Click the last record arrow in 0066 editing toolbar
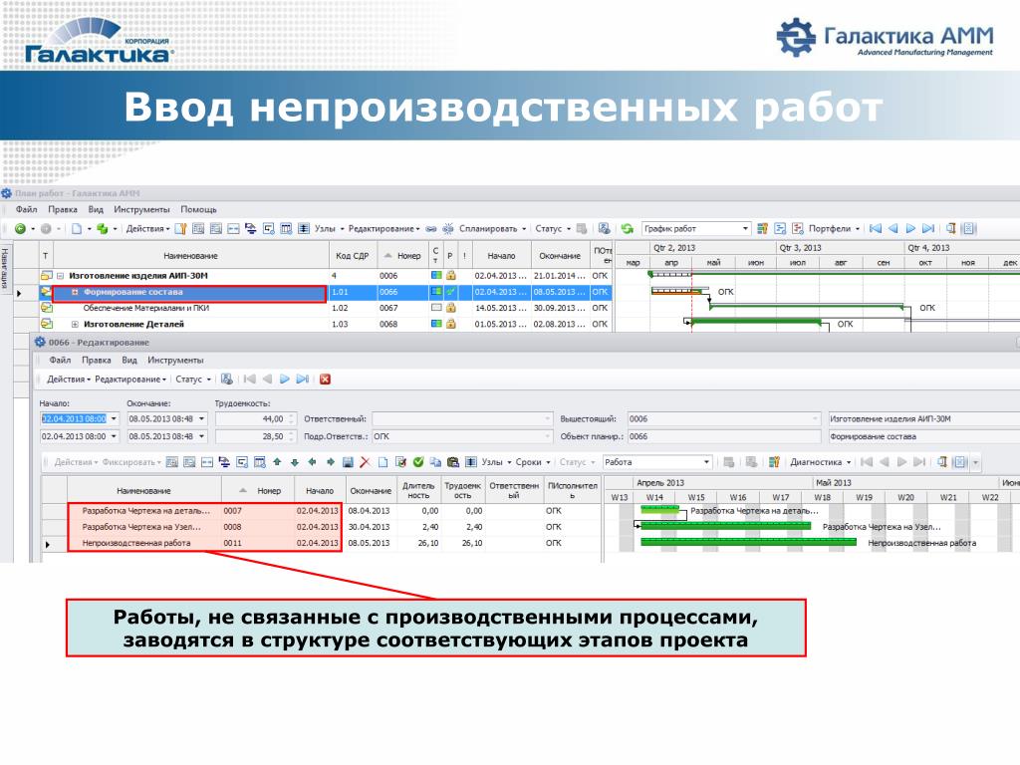The image size is (1020, 765). point(303,380)
